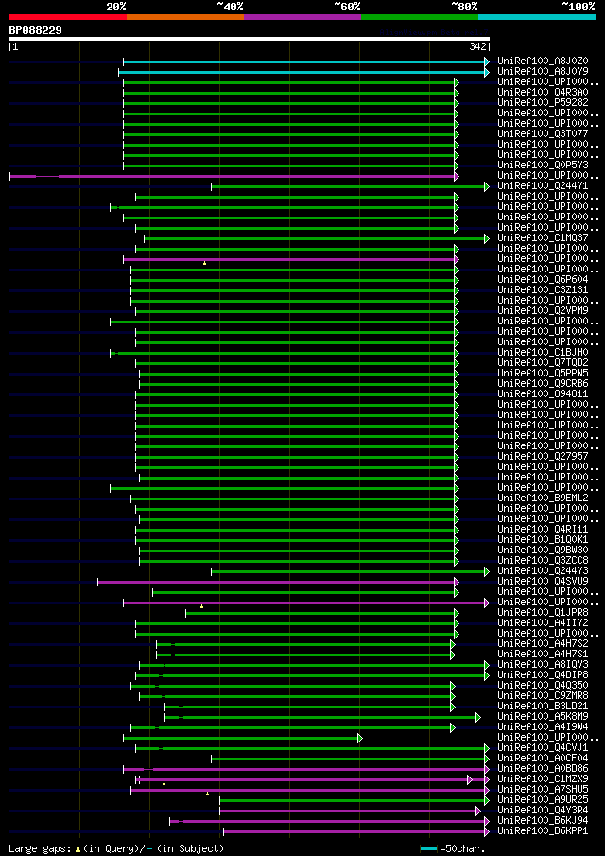Viewport: 605px width, 856px height.
Task: Select the UniRef100_A4IIY2 label
Action: pos(543,623)
